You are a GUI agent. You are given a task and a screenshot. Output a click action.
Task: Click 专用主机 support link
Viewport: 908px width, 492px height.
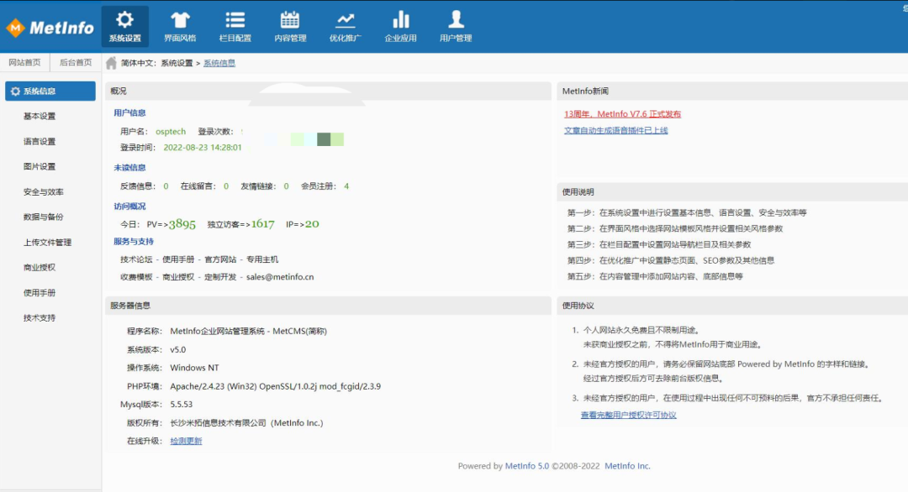(262, 259)
